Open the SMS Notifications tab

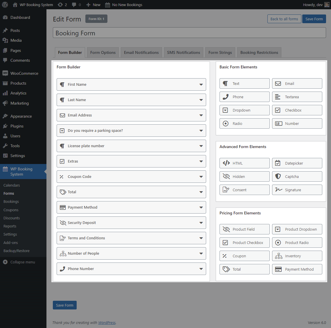pos(184,52)
